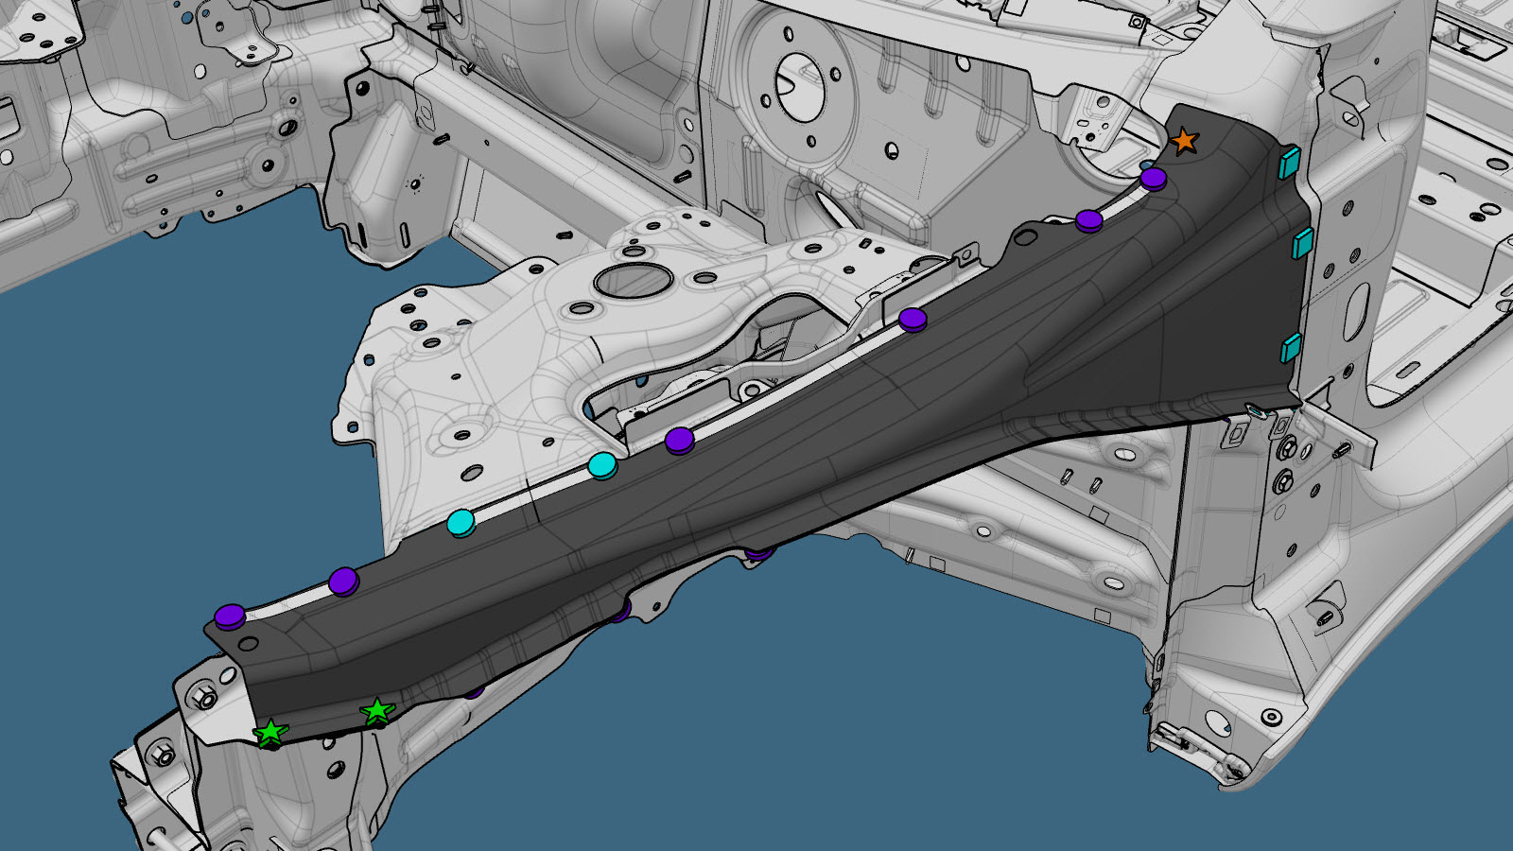Screen dimensions: 1513x851
Task: Select the right cyan dot marker
Action: pos(602,465)
